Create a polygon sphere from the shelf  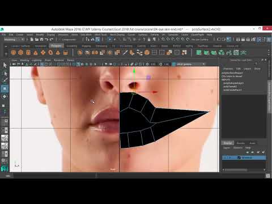click(13, 52)
